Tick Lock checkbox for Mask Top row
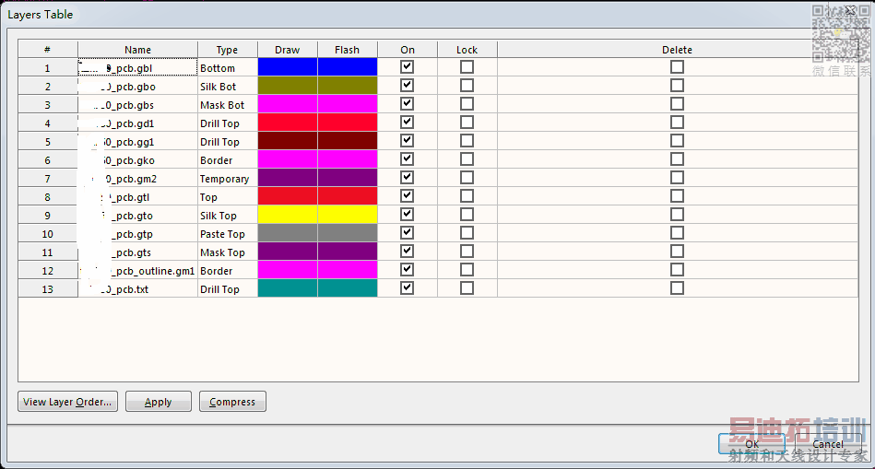Viewport: 875px width, 469px height. coord(467,251)
